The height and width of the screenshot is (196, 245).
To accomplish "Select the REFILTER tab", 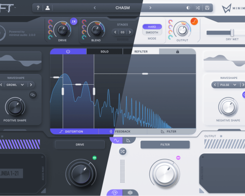I will 141,51.
